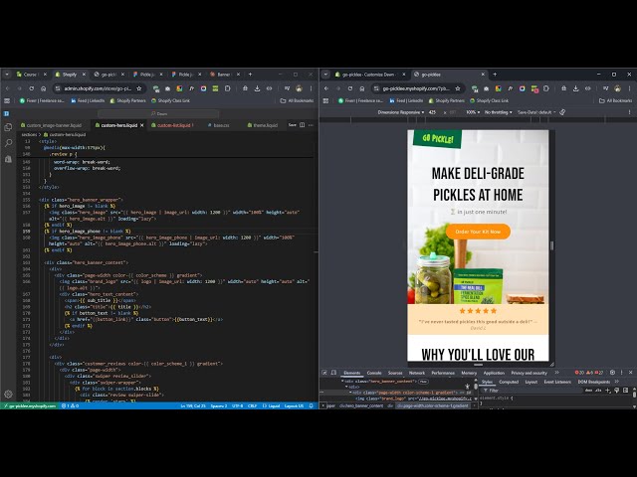Collapse the hero_banner_content div in Elements tree

[342, 382]
